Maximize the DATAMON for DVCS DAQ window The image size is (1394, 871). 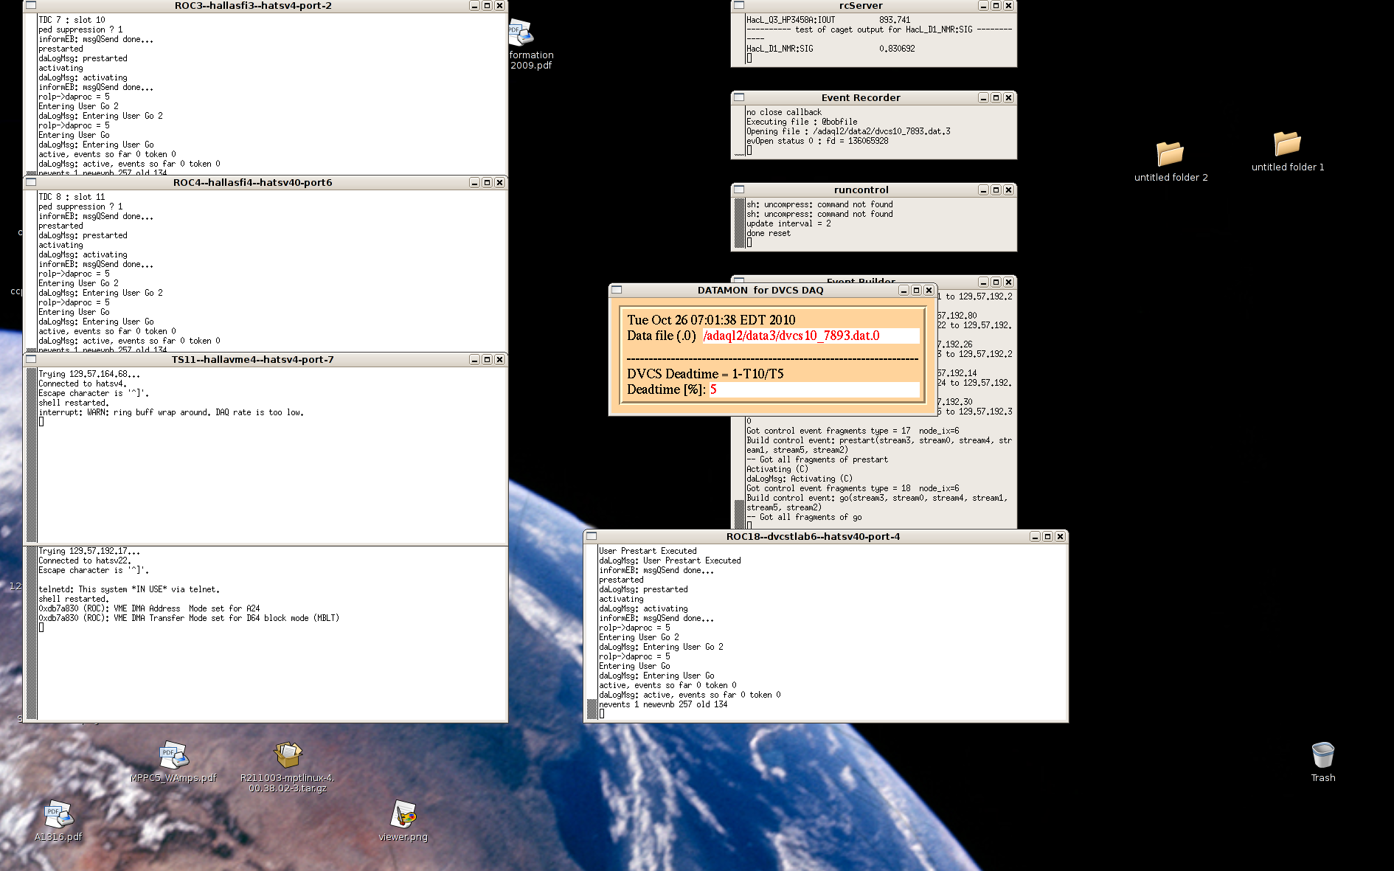916,290
